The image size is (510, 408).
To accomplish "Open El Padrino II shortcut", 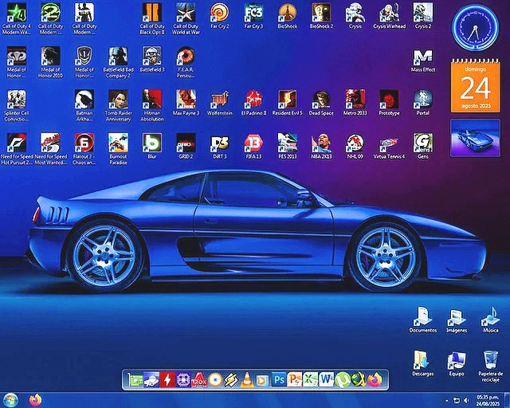I will pyautogui.click(x=253, y=103).
